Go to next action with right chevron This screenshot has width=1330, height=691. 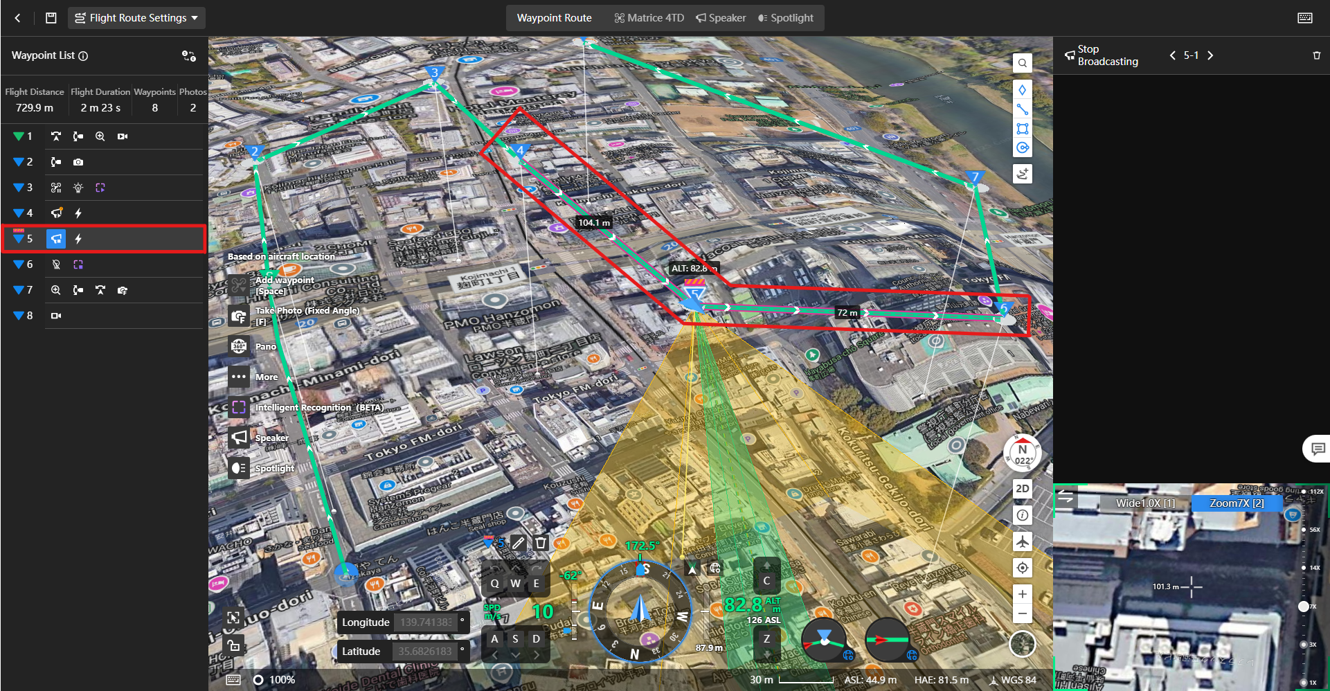tap(1210, 55)
